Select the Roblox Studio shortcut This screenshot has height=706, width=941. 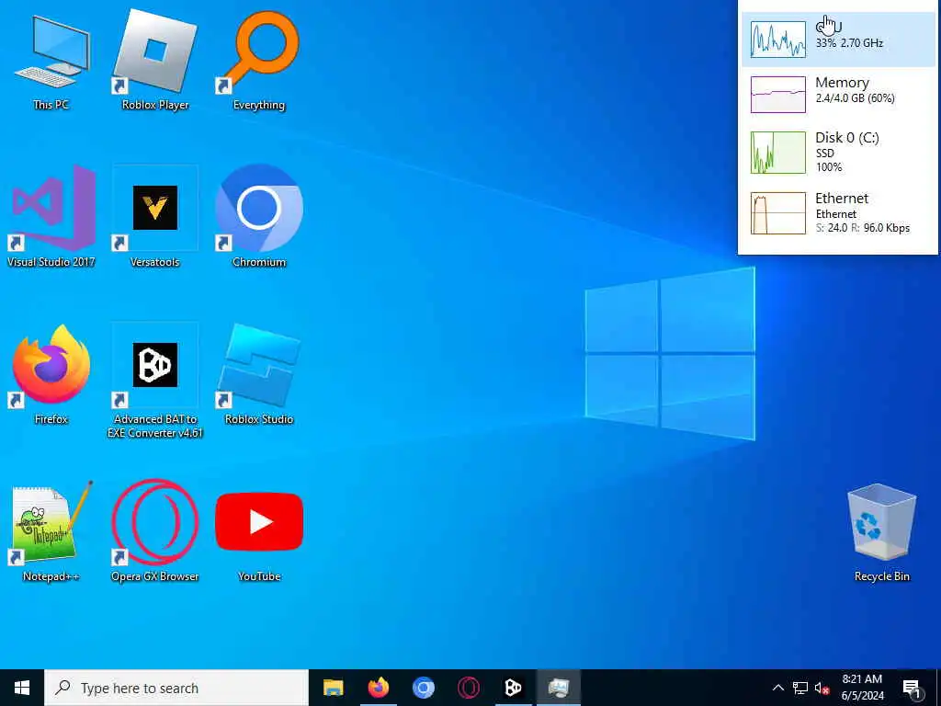pos(259,375)
